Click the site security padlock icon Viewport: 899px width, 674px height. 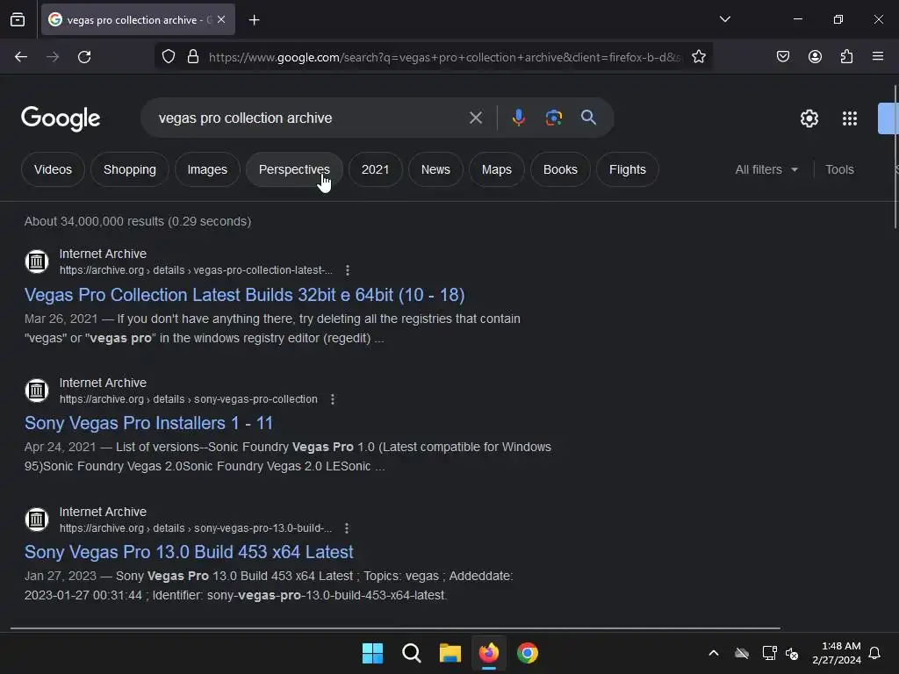tap(193, 57)
